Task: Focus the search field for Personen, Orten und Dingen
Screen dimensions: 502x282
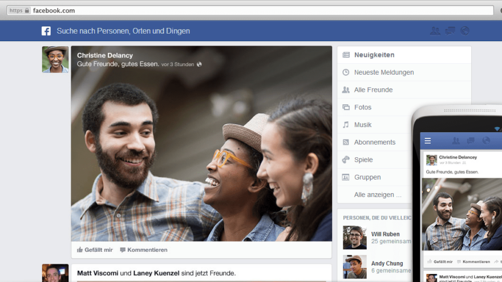Action: (123, 31)
